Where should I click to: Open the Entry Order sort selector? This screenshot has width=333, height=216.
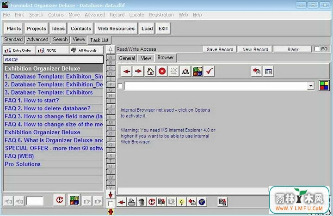(x=19, y=50)
